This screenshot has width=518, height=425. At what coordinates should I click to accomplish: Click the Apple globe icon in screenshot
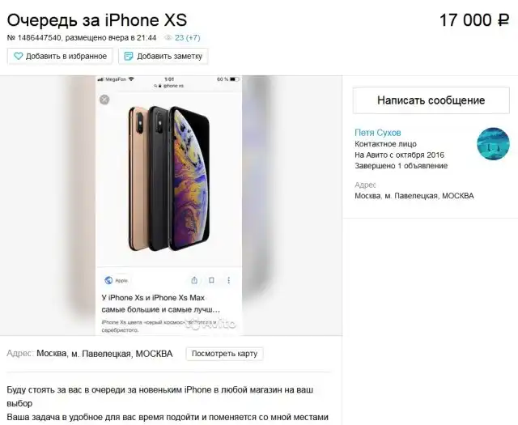coord(108,280)
